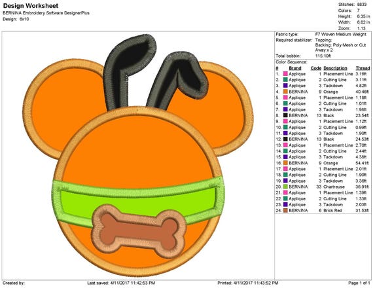Select row 20 Chartreuse description
The height and width of the screenshot is (288, 373).
pos(334,187)
